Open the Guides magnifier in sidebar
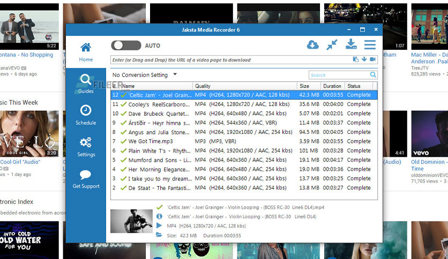The image size is (448, 259). click(86, 83)
